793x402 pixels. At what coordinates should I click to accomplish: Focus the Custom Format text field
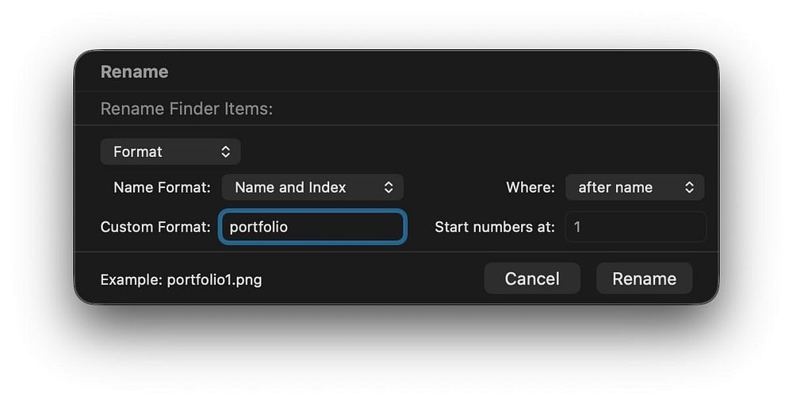[312, 227]
